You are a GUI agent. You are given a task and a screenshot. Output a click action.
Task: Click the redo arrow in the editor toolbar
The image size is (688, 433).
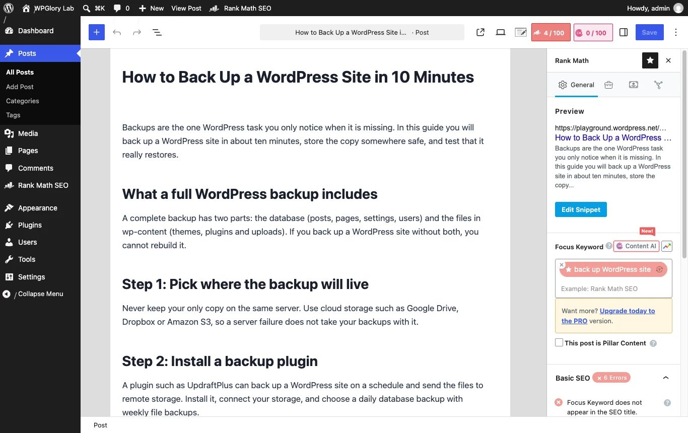pyautogui.click(x=137, y=32)
